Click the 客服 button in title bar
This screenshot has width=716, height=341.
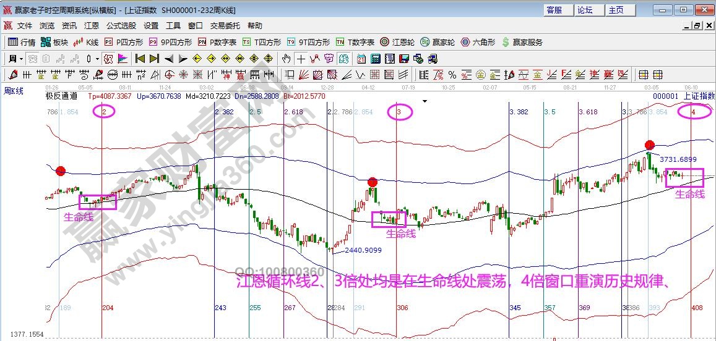[554, 10]
